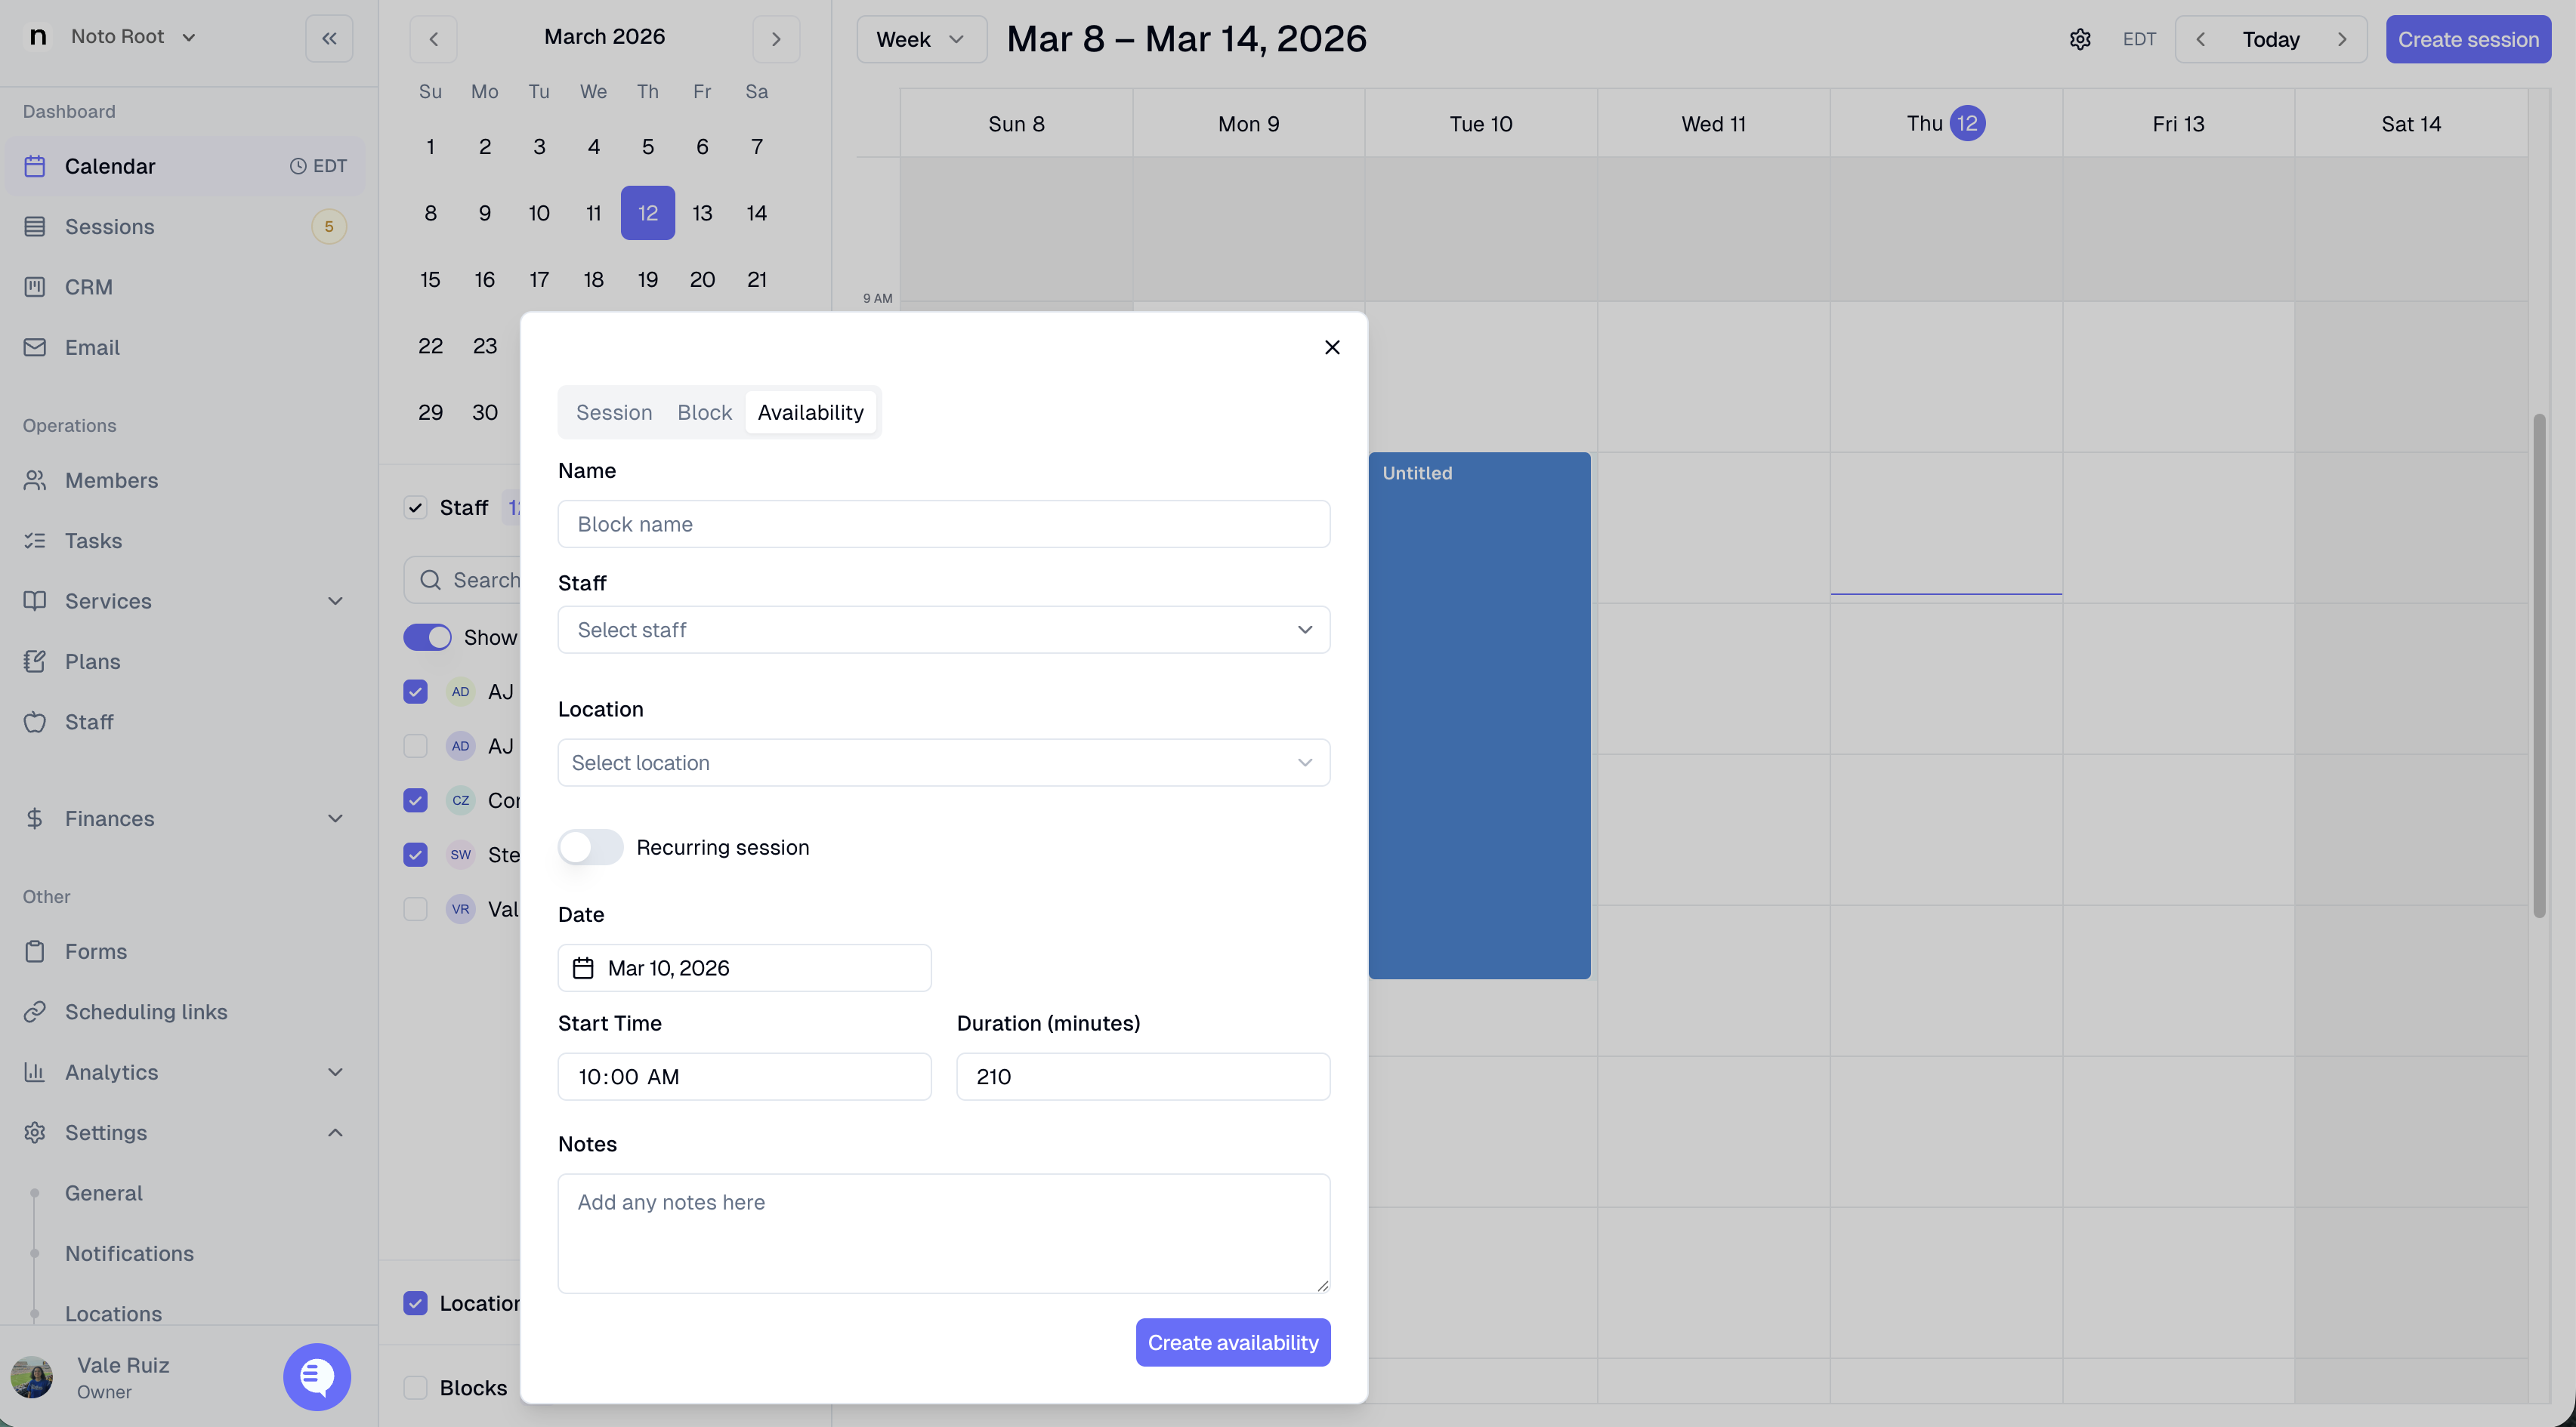Click the Calendar icon in sidebar
The width and height of the screenshot is (2576, 1427).
point(35,166)
